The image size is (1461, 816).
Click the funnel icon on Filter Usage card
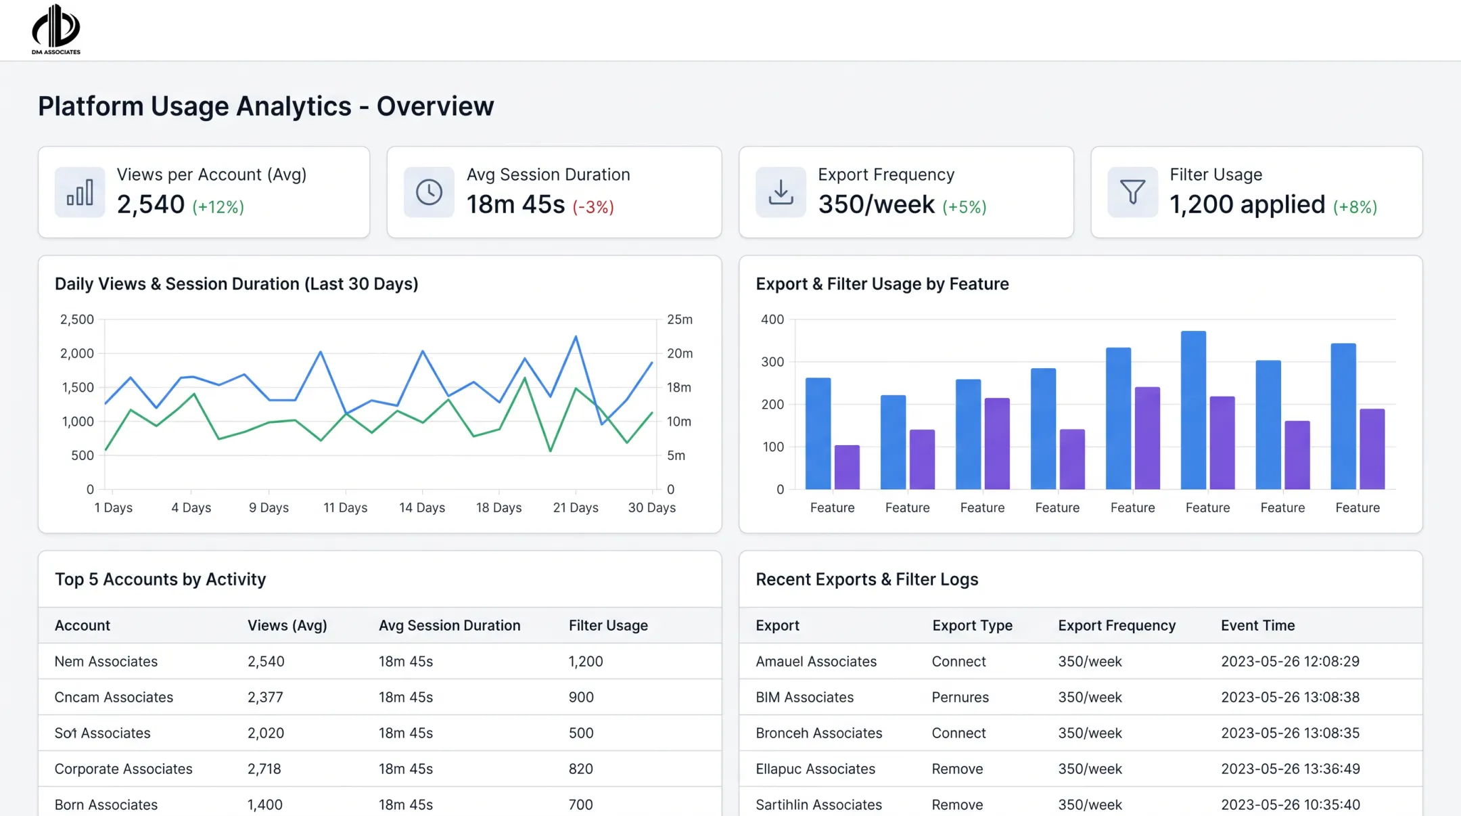tap(1132, 192)
